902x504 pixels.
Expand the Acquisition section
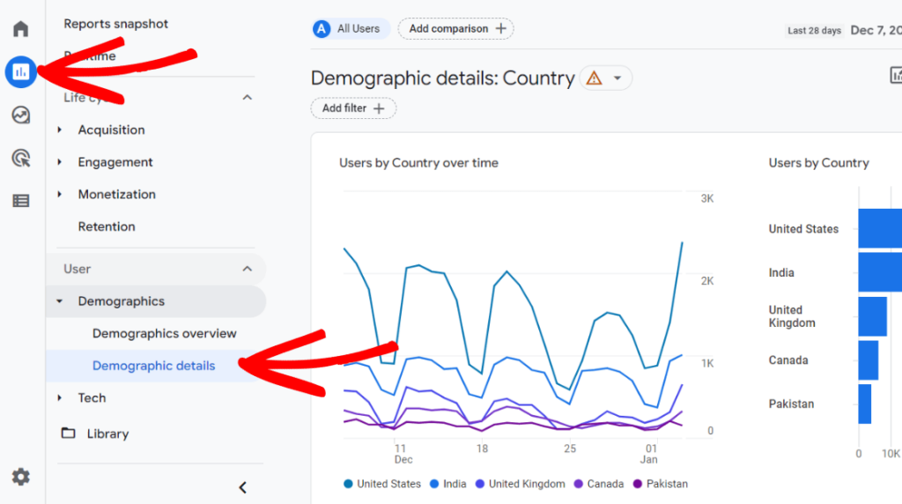tap(111, 130)
